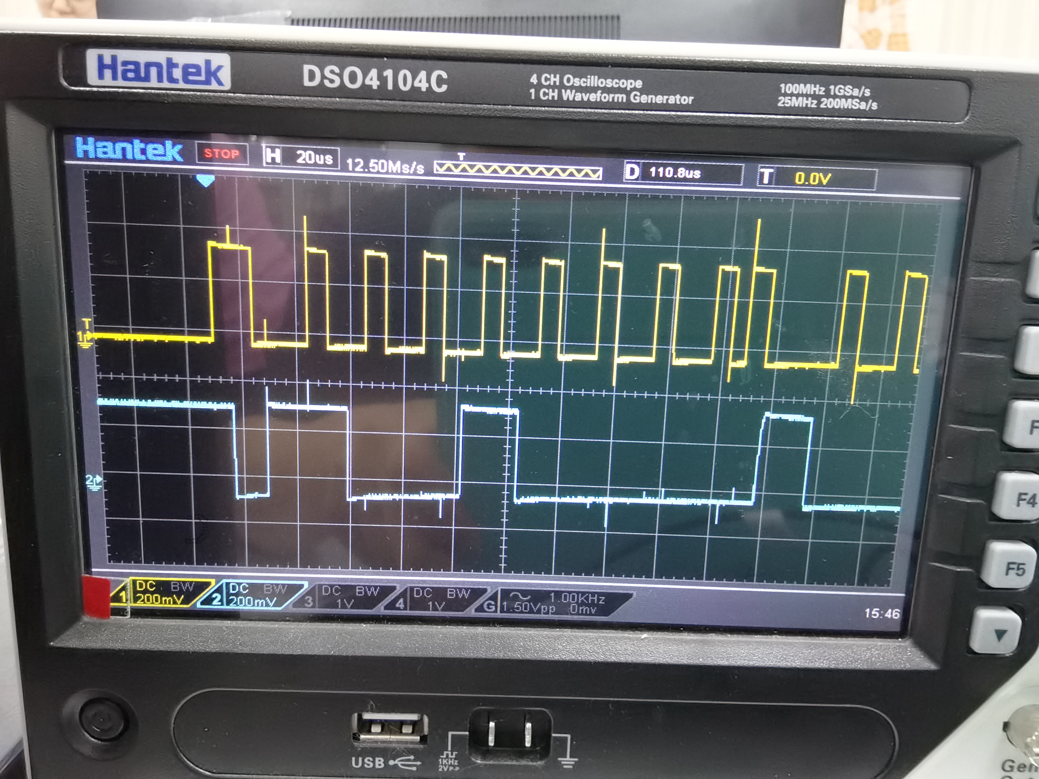The width and height of the screenshot is (1039, 779).
Task: Click the 15:46 clock display
Action: [x=882, y=614]
